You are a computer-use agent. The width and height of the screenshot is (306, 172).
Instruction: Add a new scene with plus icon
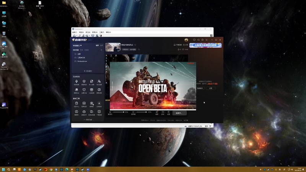[101, 50]
